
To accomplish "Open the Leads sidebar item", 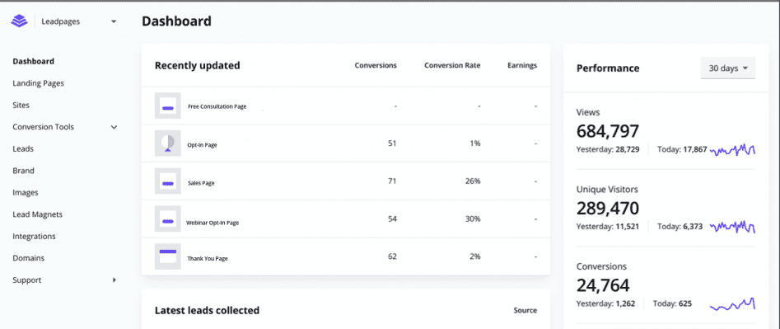I will click(x=23, y=148).
